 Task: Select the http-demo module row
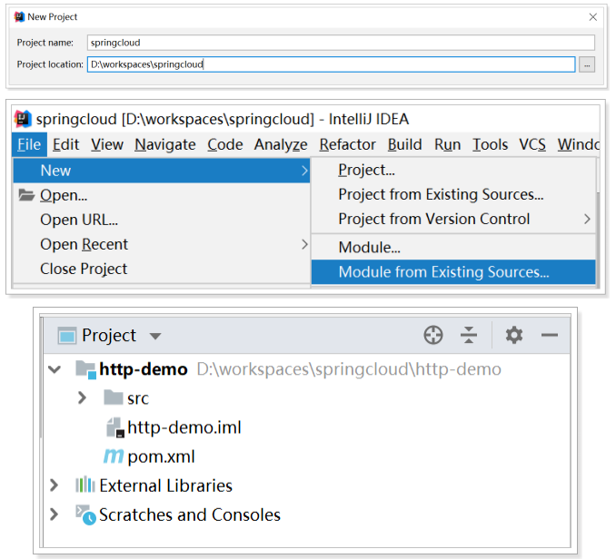pos(307,369)
